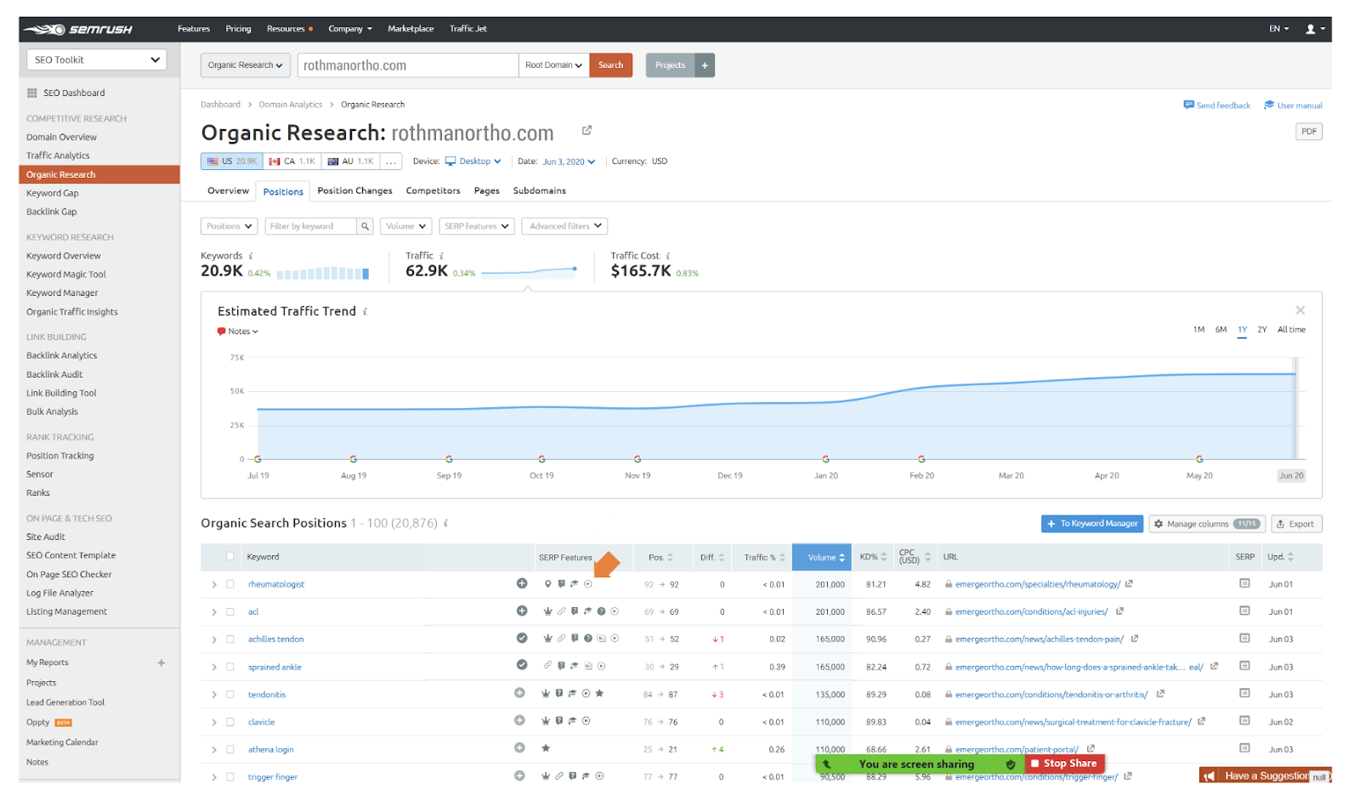Close the Estimated Traffic Trend panel

pos(1300,310)
